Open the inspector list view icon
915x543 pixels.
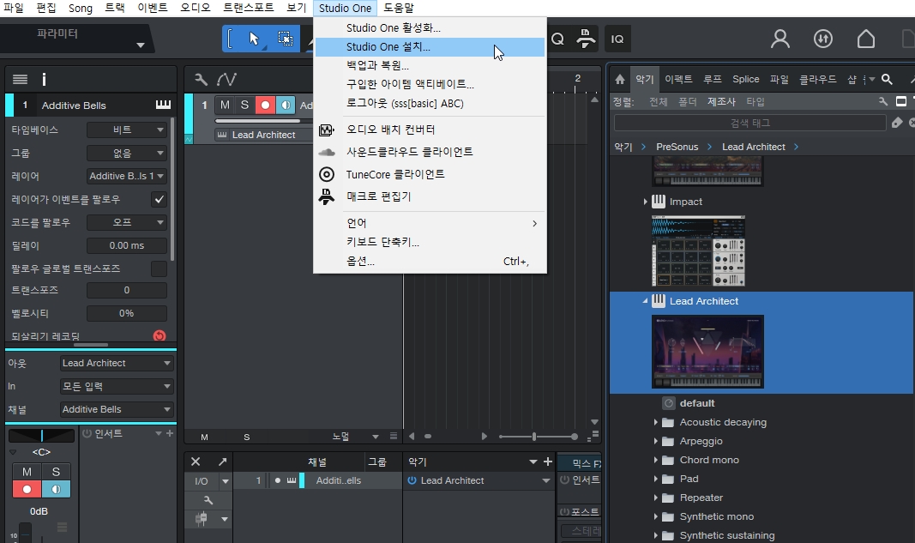pyautogui.click(x=21, y=80)
